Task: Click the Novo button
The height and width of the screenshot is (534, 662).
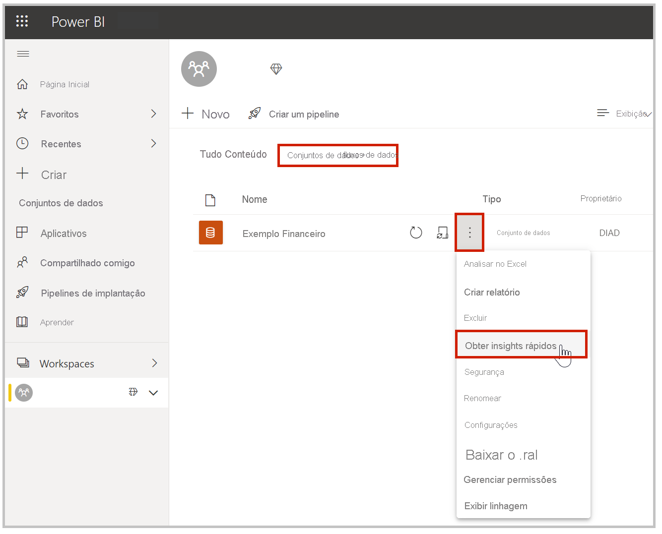Action: click(x=205, y=114)
